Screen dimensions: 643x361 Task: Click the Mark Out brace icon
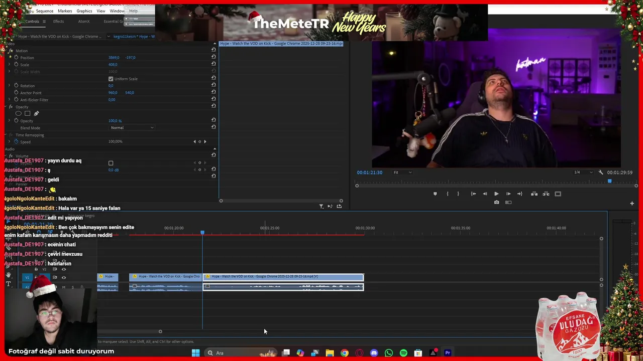pyautogui.click(x=458, y=194)
